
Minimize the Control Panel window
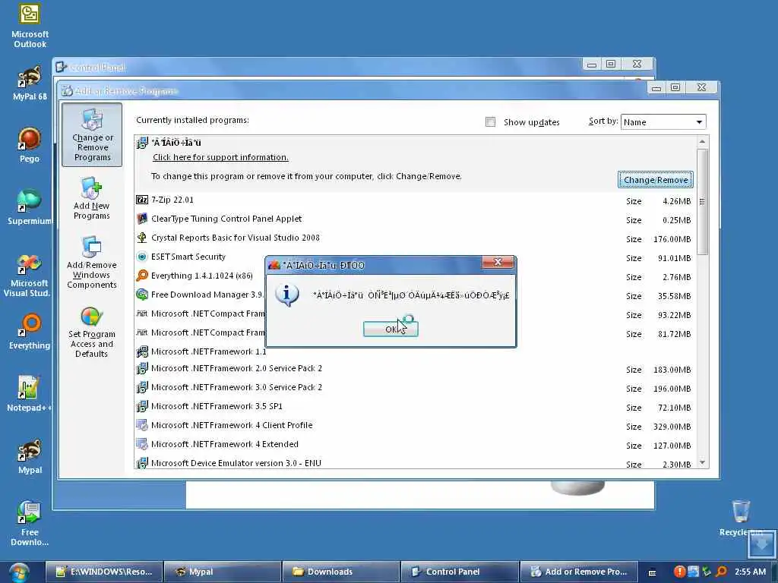pyautogui.click(x=591, y=65)
